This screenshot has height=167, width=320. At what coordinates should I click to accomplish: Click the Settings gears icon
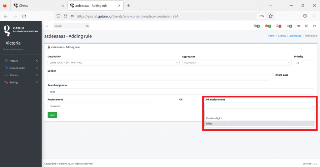click(x=6, y=82)
